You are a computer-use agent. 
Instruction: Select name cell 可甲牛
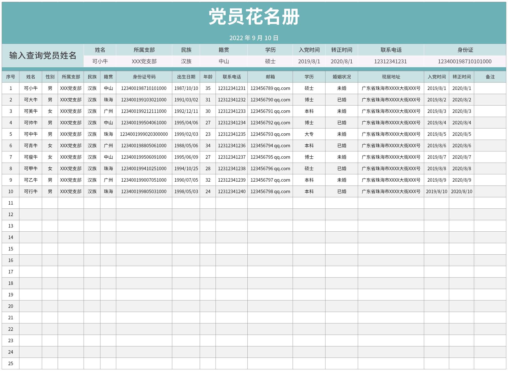tap(31, 168)
